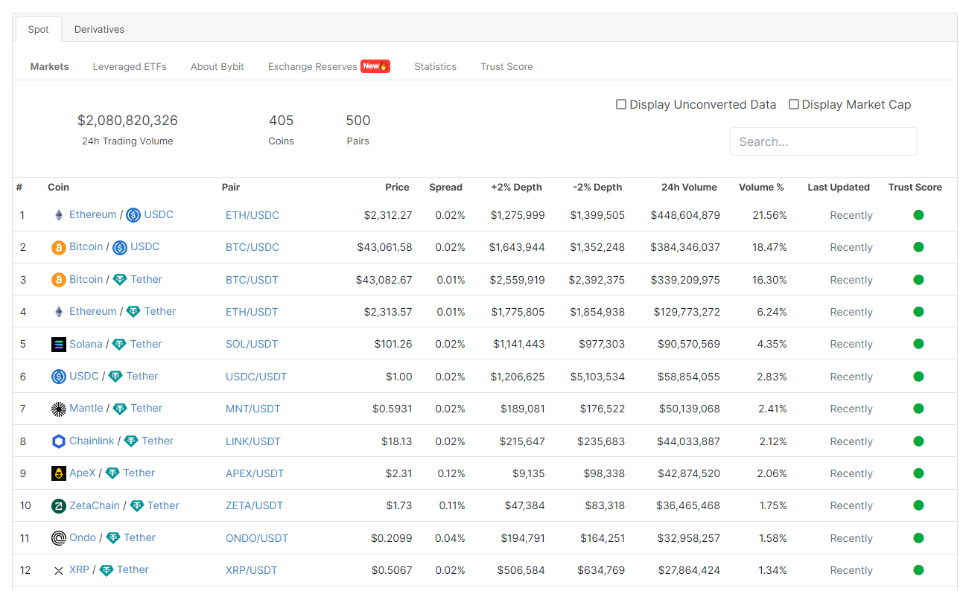The image size is (966, 591).
Task: Open the Leveraged ETFs section
Action: pos(130,67)
